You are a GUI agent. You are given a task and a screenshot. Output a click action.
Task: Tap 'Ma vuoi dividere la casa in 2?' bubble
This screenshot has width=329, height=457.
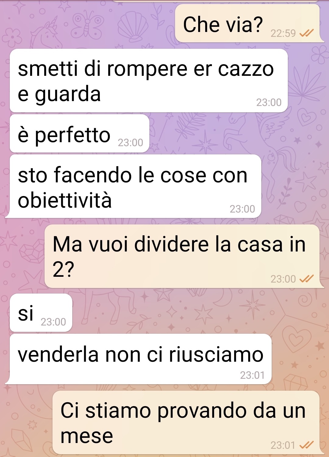[182, 256]
